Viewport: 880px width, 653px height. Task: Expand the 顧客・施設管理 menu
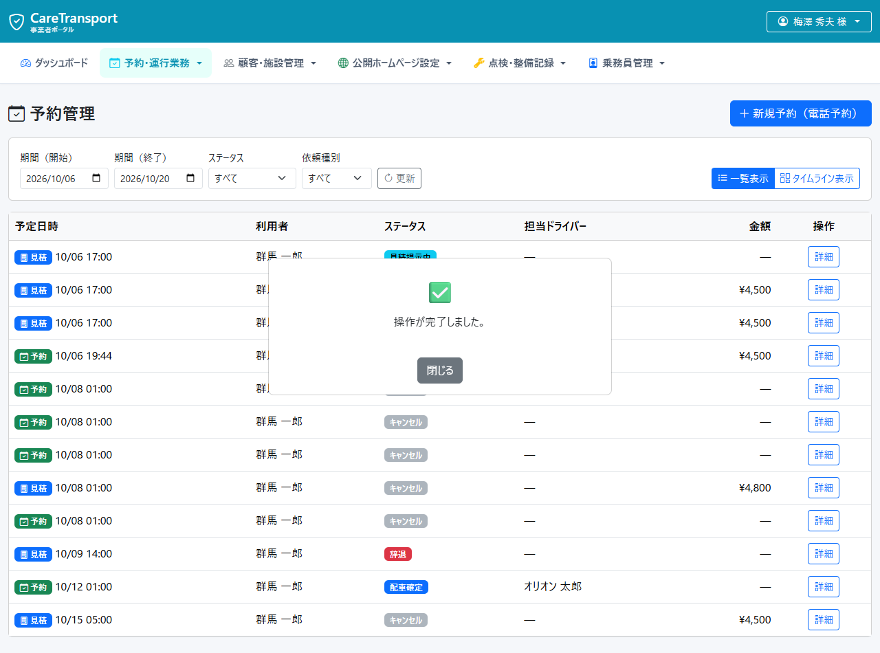point(270,63)
